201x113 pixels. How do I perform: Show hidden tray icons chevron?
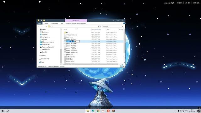[x=176, y=111]
